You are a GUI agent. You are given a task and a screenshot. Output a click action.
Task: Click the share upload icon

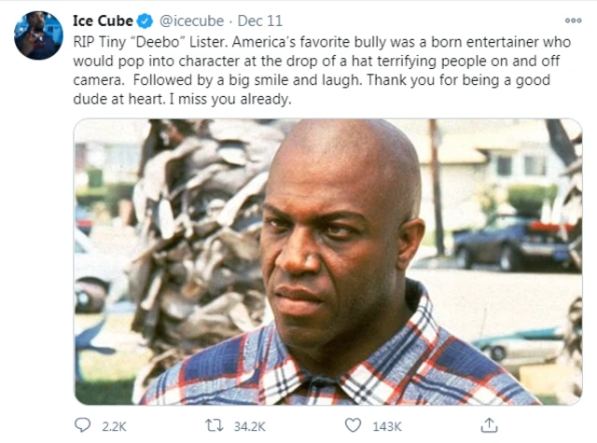[x=488, y=425]
